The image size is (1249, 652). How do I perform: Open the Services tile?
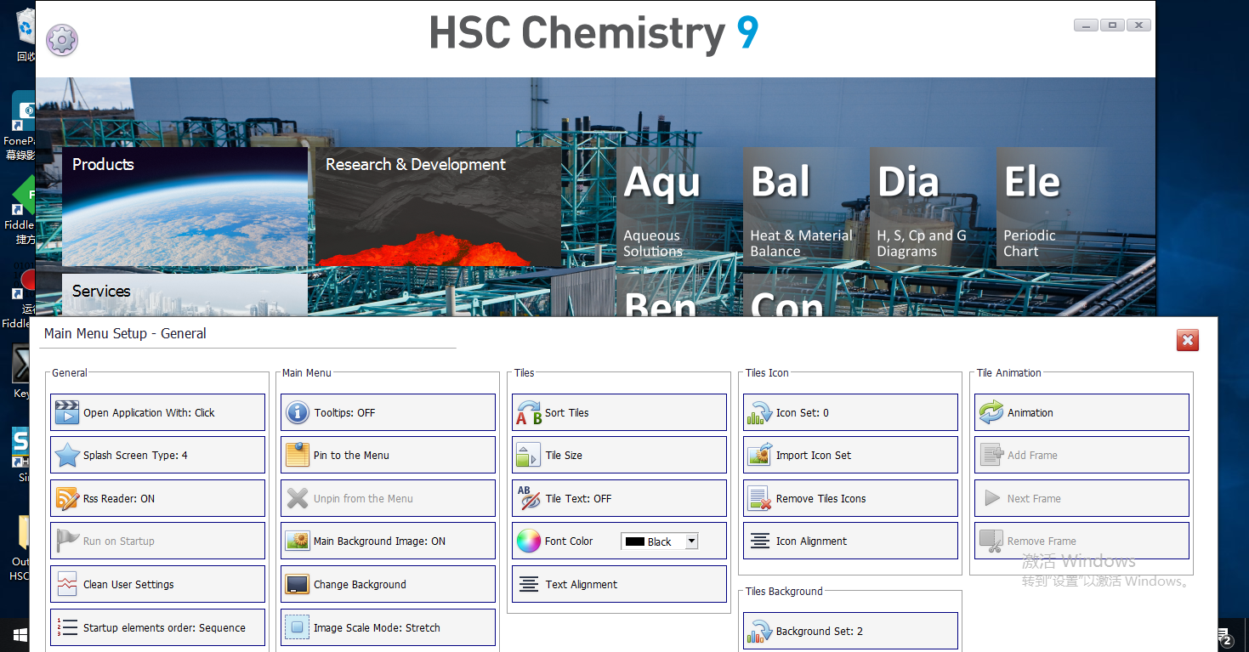point(185,295)
